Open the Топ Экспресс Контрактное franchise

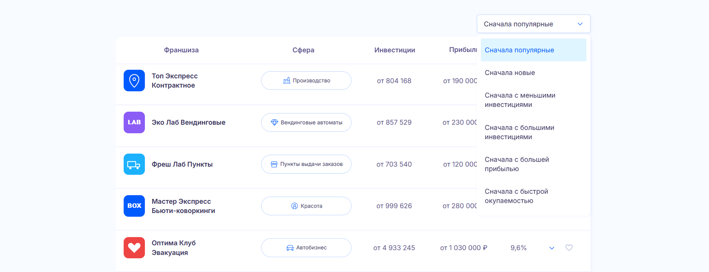(174, 80)
